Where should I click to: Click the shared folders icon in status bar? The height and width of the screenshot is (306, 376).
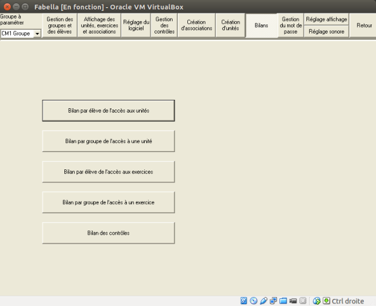click(x=283, y=301)
